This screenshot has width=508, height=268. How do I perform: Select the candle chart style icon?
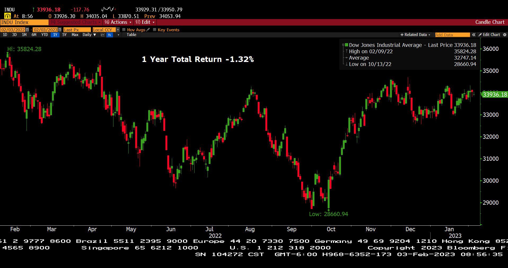pyautogui.click(x=110, y=35)
